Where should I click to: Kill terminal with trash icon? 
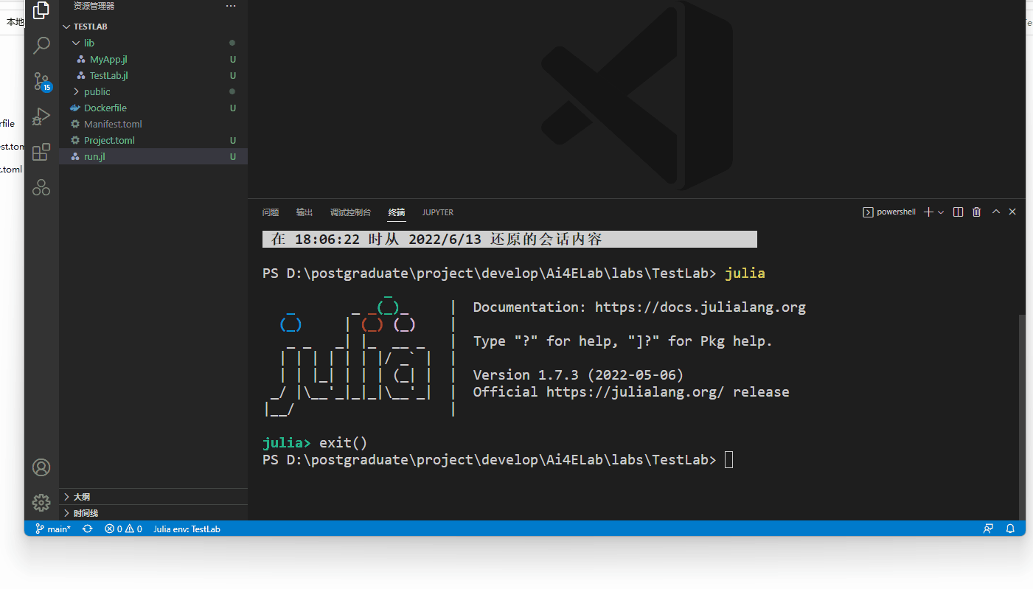point(977,212)
